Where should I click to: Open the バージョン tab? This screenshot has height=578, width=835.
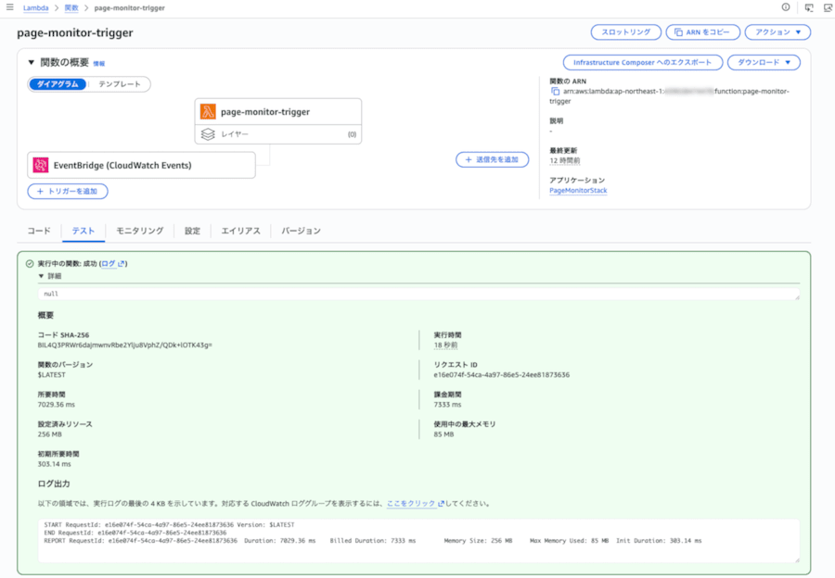[301, 231]
